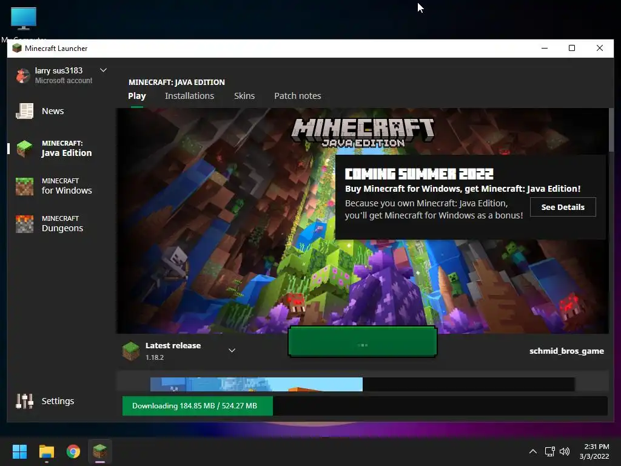Click 'Microsoft account' label
Screen dimensions: 621x466
pos(63,81)
